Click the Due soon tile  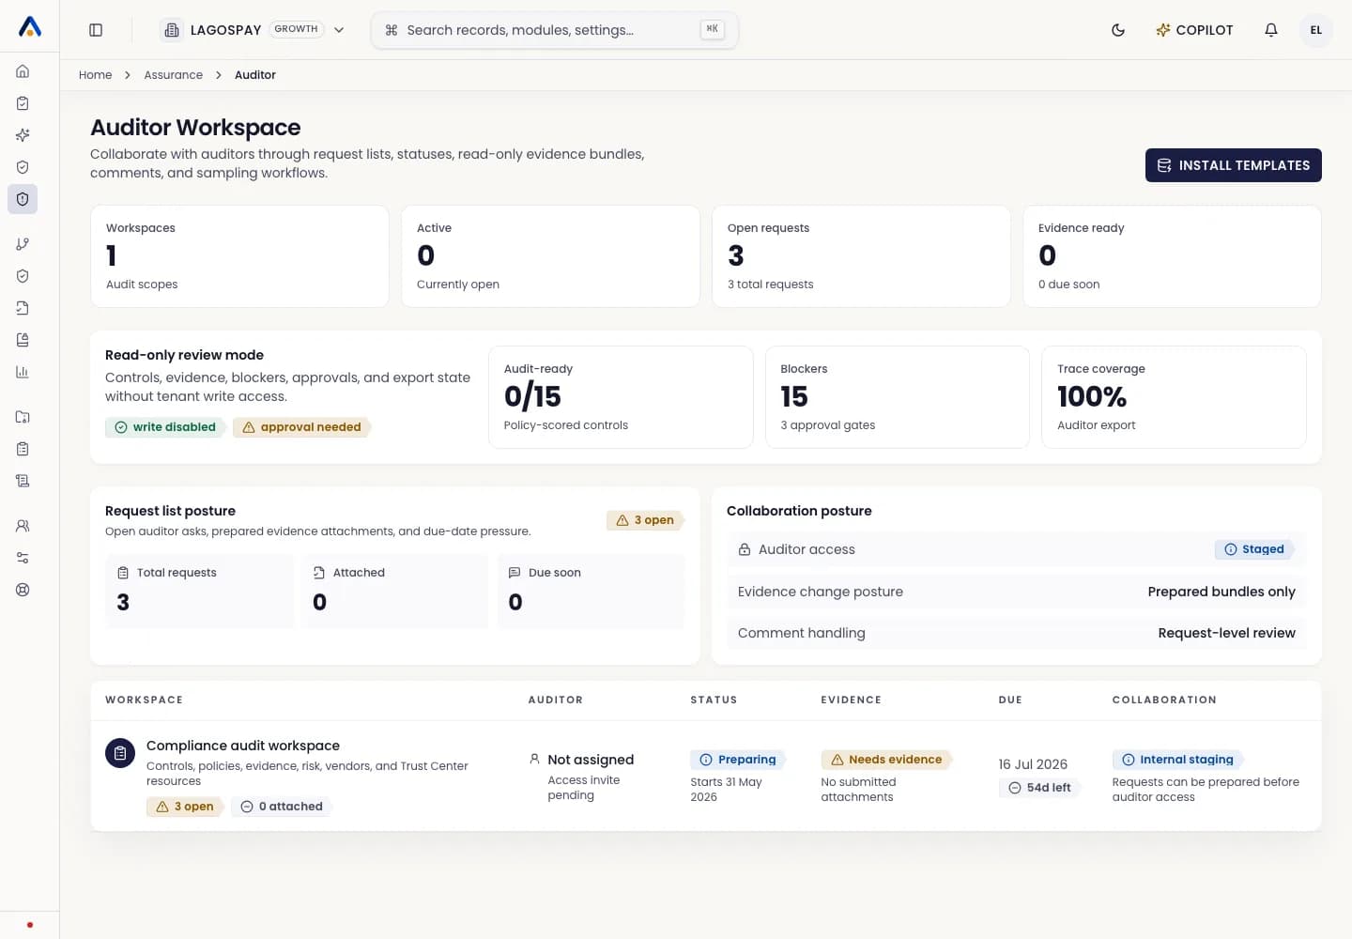(x=591, y=591)
